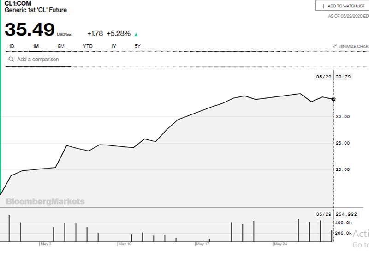Click the end-of-line price marker dot
This screenshot has width=369, height=253.
tap(333, 99)
